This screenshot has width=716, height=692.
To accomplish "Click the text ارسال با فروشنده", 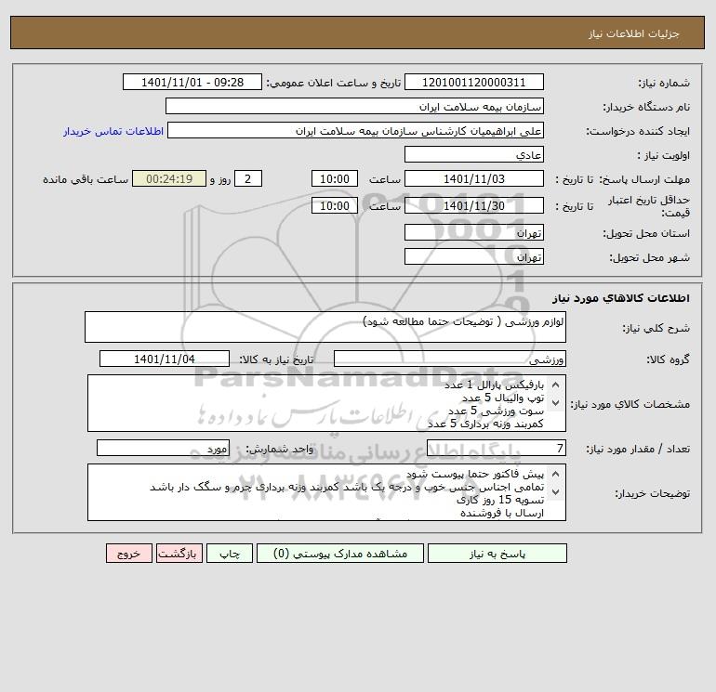I will coord(502,513).
